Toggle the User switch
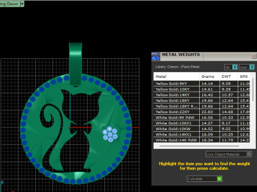 point(247,67)
